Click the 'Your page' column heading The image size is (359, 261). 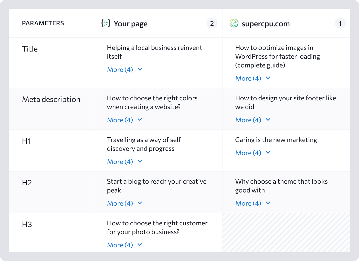point(130,24)
